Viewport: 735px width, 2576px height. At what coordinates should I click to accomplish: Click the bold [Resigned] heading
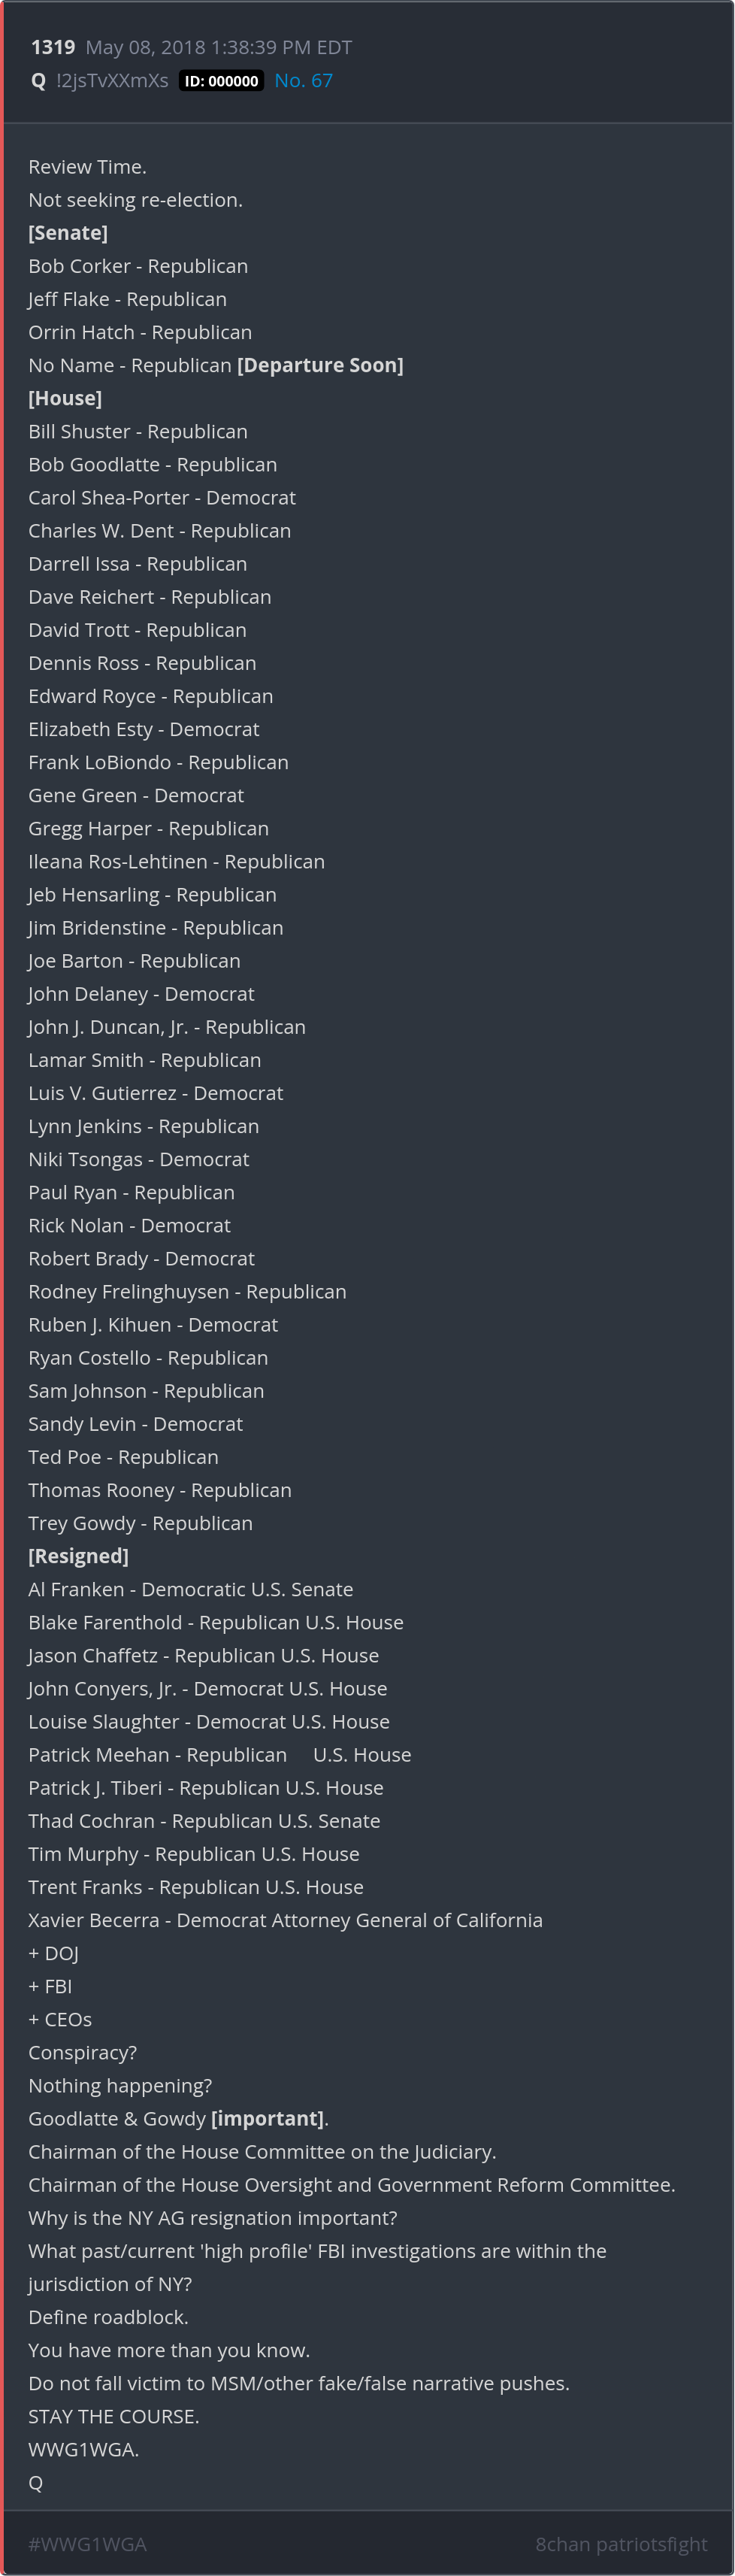pos(78,1556)
